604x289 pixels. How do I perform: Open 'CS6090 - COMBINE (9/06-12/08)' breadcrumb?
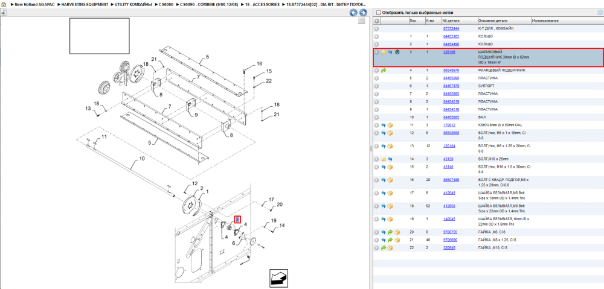coord(209,5)
